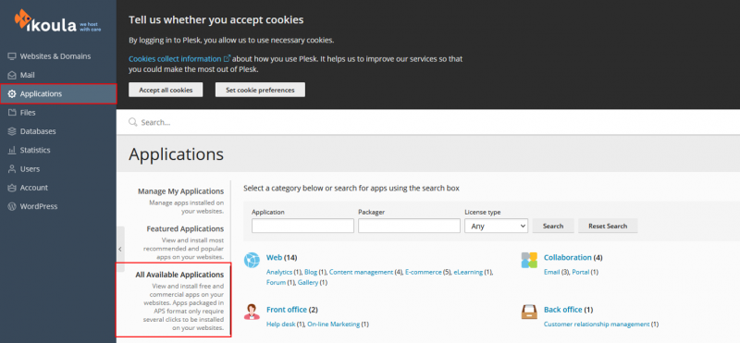Click the Reset Search button
Image resolution: width=740 pixels, height=343 pixels.
[x=608, y=226]
